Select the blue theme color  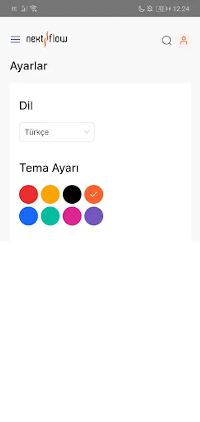click(x=29, y=216)
